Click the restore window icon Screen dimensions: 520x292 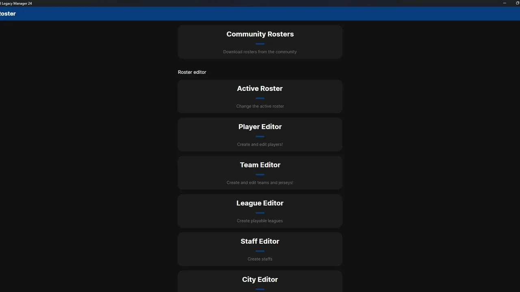coord(517,3)
